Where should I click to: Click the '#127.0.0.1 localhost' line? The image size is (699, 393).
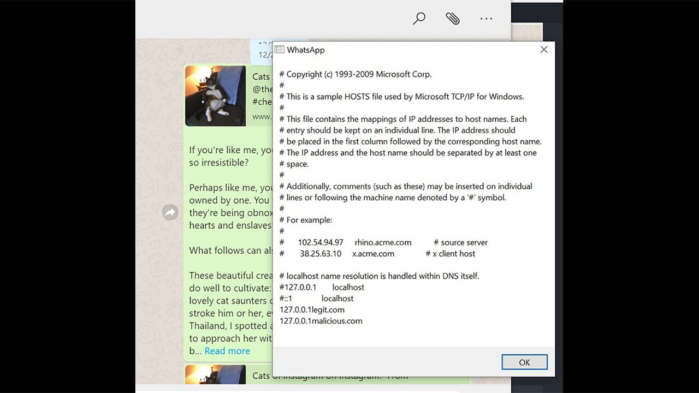click(322, 287)
